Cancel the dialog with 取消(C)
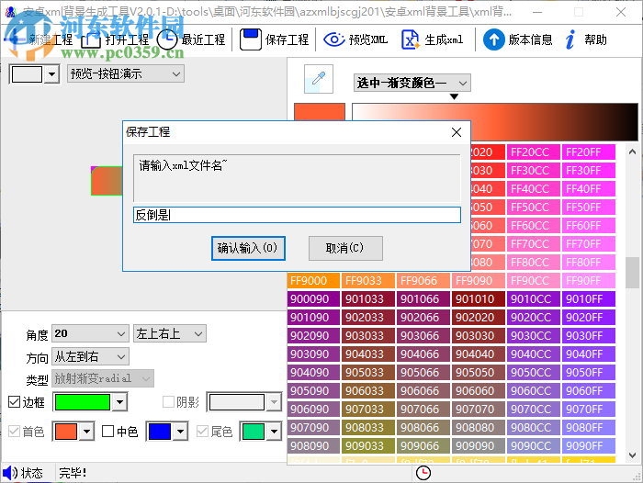This screenshot has width=643, height=483. click(x=345, y=248)
